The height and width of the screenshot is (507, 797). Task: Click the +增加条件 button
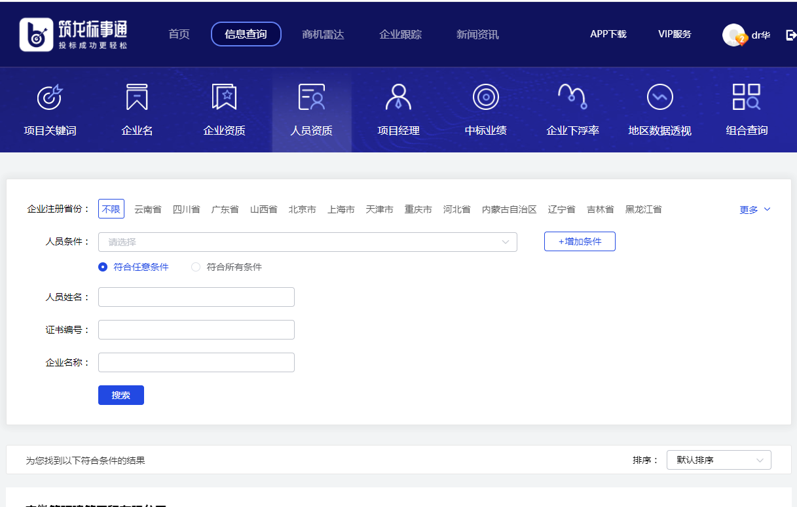580,241
